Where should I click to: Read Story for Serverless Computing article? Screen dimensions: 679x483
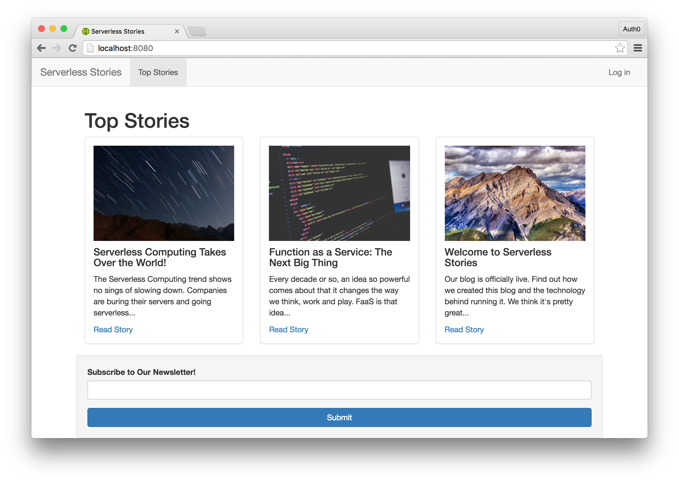coord(113,329)
